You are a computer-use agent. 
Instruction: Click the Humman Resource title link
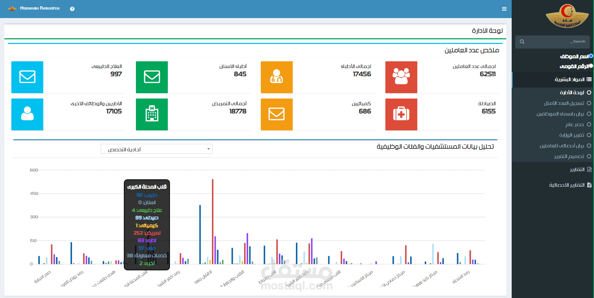(x=40, y=8)
